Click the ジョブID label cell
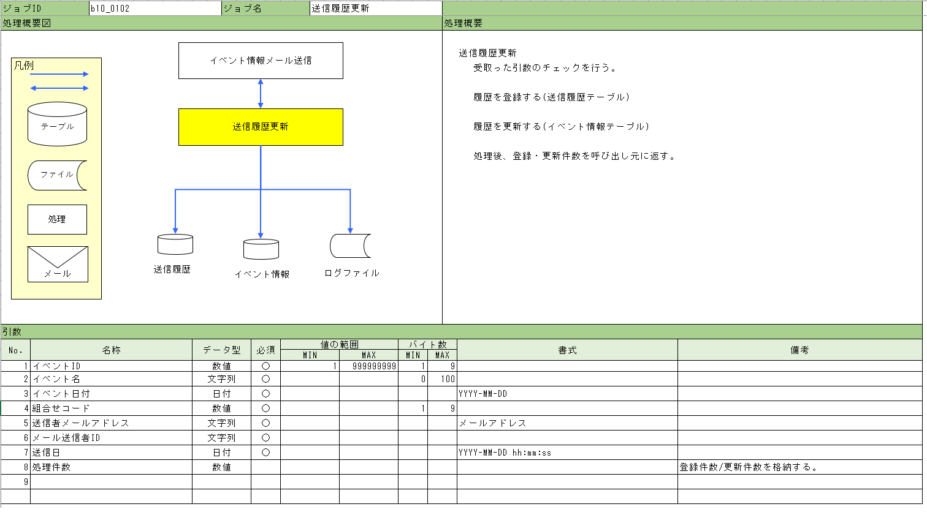 (x=45, y=9)
